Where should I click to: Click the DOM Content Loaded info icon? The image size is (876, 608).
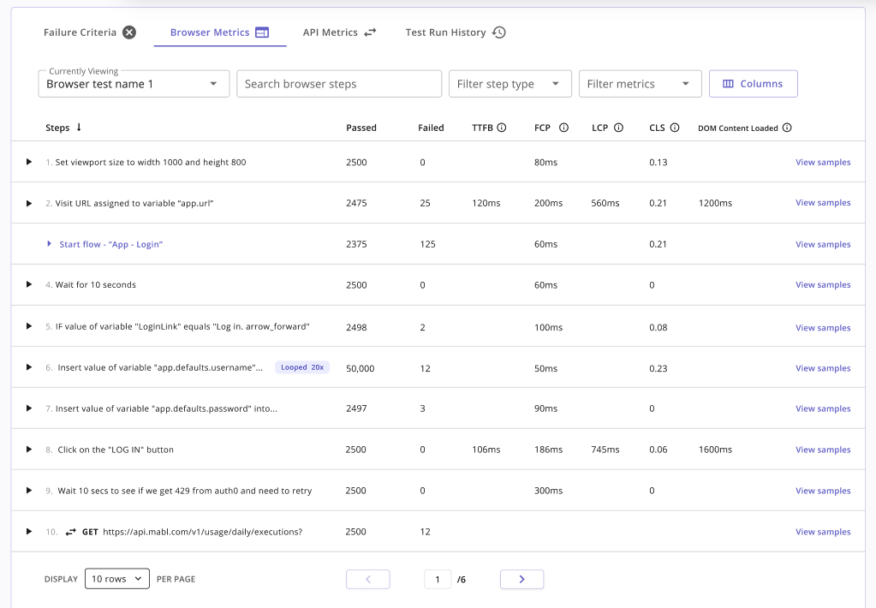tap(787, 128)
